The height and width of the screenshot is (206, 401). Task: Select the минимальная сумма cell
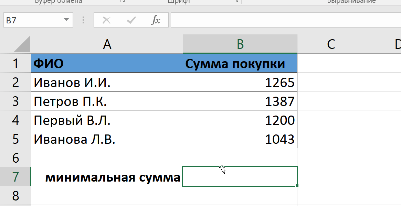(x=107, y=177)
